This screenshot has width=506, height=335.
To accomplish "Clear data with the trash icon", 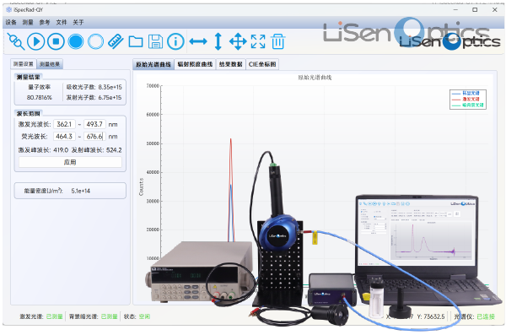I will [x=277, y=41].
